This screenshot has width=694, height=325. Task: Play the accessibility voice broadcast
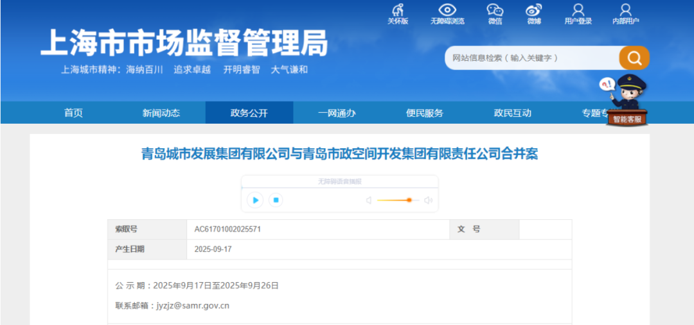pyautogui.click(x=255, y=200)
